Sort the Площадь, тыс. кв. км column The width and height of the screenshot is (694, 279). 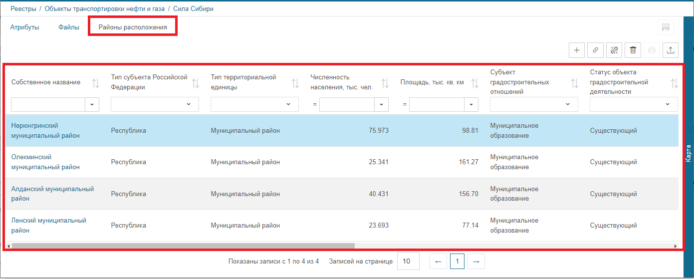click(474, 83)
